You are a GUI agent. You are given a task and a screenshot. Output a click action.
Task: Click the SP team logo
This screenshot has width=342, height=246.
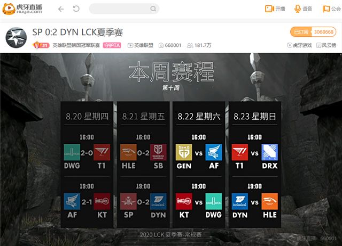[128, 201]
